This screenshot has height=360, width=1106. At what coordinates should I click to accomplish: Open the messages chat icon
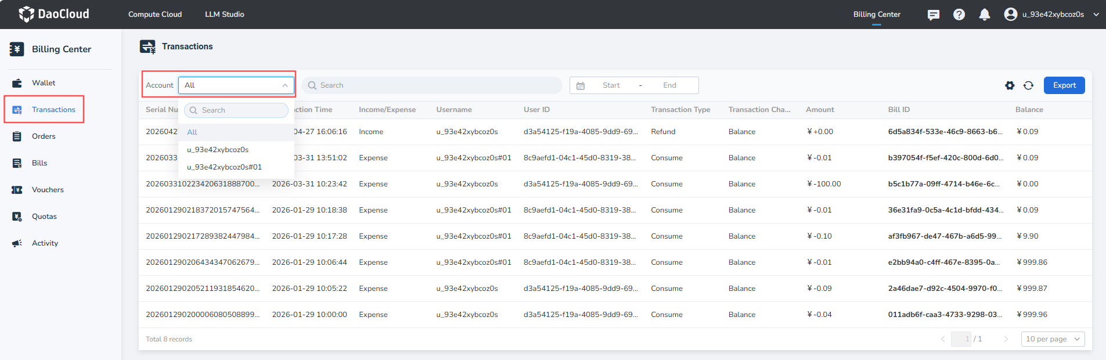934,15
